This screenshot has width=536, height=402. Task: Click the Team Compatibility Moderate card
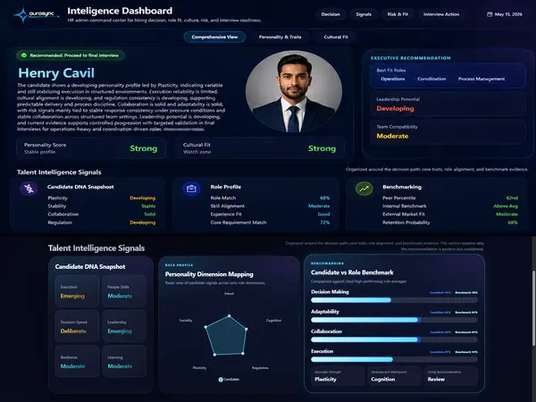tap(448, 132)
